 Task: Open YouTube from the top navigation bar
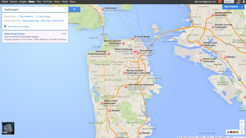pyautogui.click(x=47, y=2)
